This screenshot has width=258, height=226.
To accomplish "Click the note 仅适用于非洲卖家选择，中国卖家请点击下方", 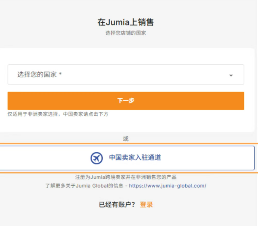I will pos(58,114).
